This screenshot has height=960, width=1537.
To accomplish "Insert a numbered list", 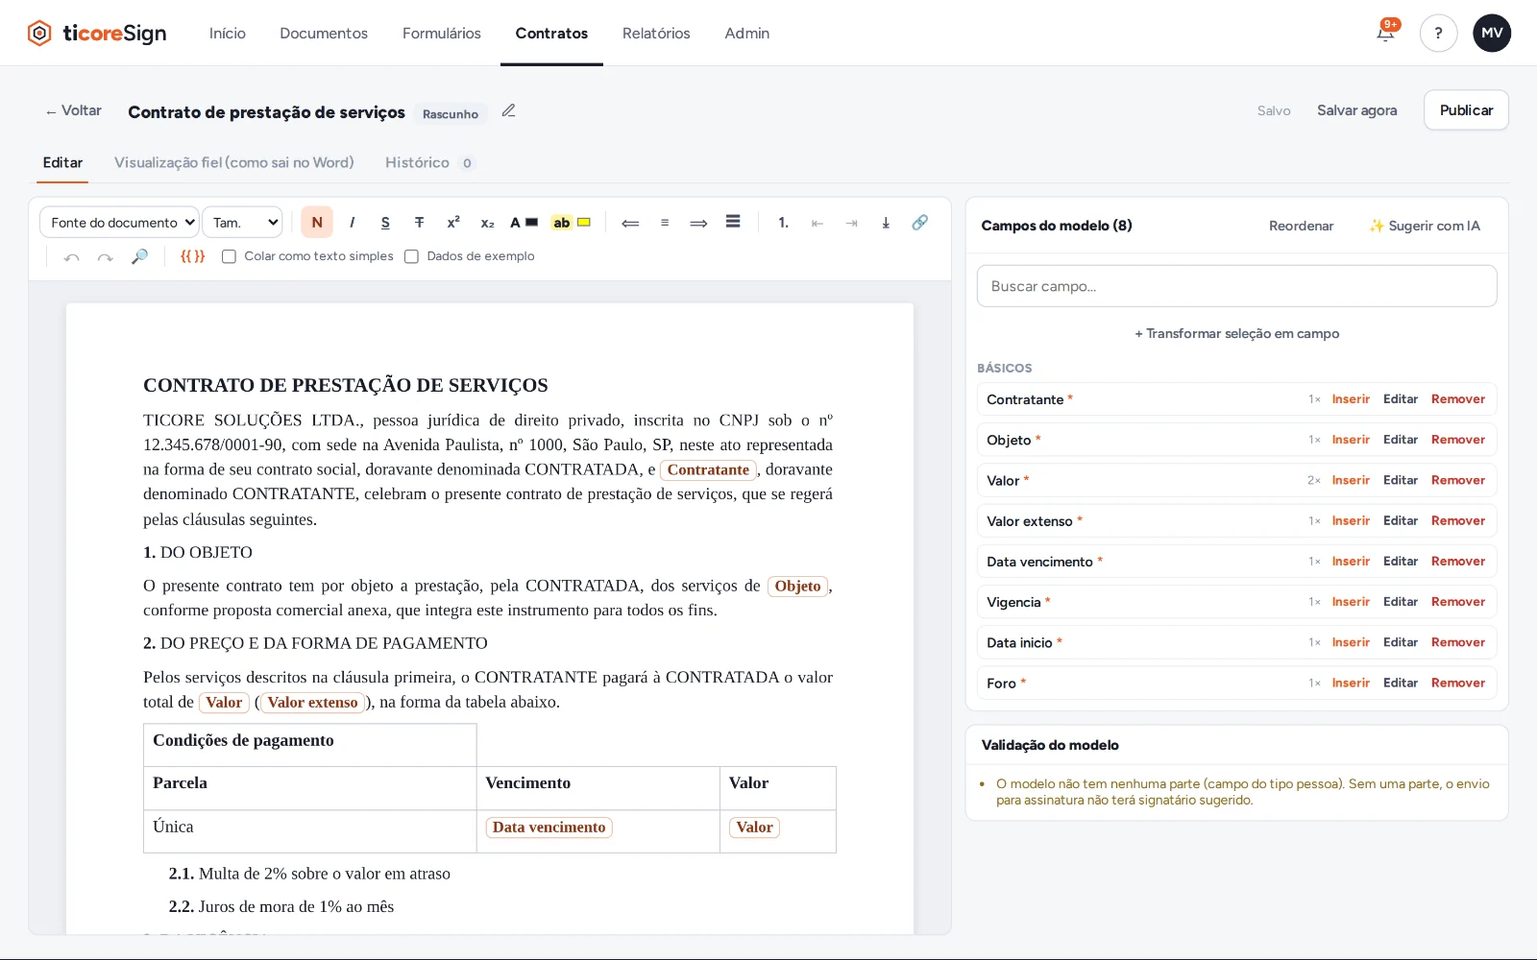I will point(784,223).
